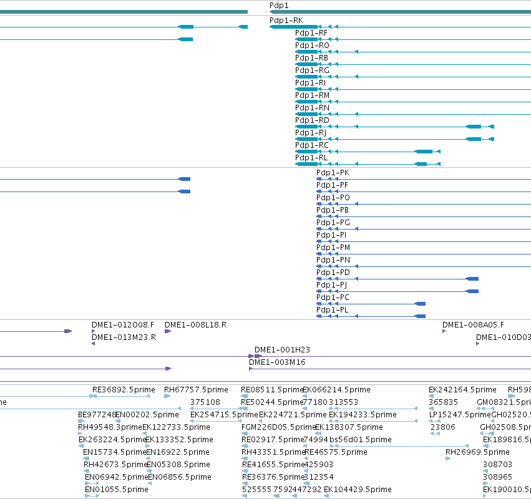Select protein label Pdp1-PB
This screenshot has height=499, width=531.
332,210
